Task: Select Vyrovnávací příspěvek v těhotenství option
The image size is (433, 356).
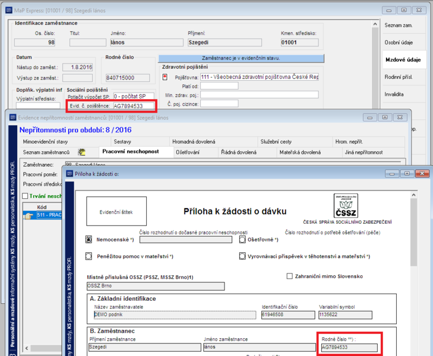Action: [x=242, y=256]
